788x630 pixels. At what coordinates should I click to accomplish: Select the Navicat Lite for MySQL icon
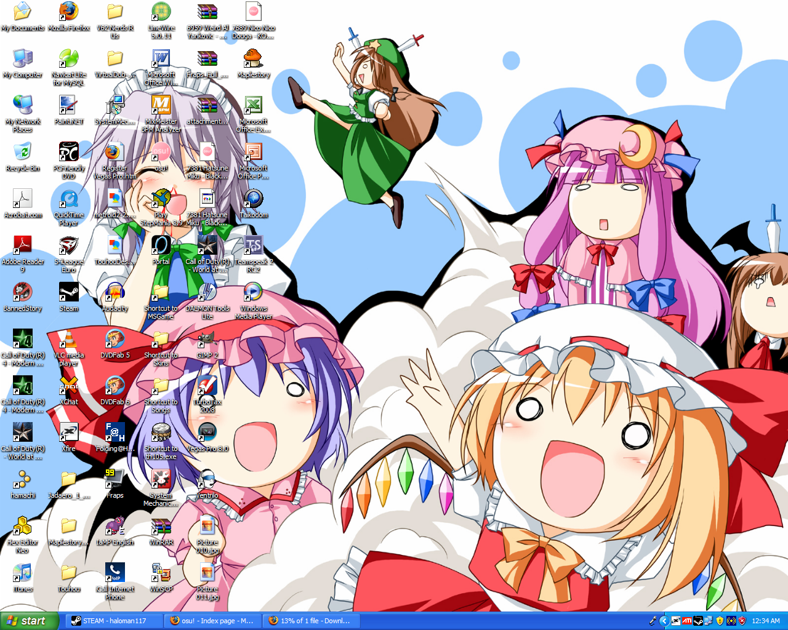69,58
